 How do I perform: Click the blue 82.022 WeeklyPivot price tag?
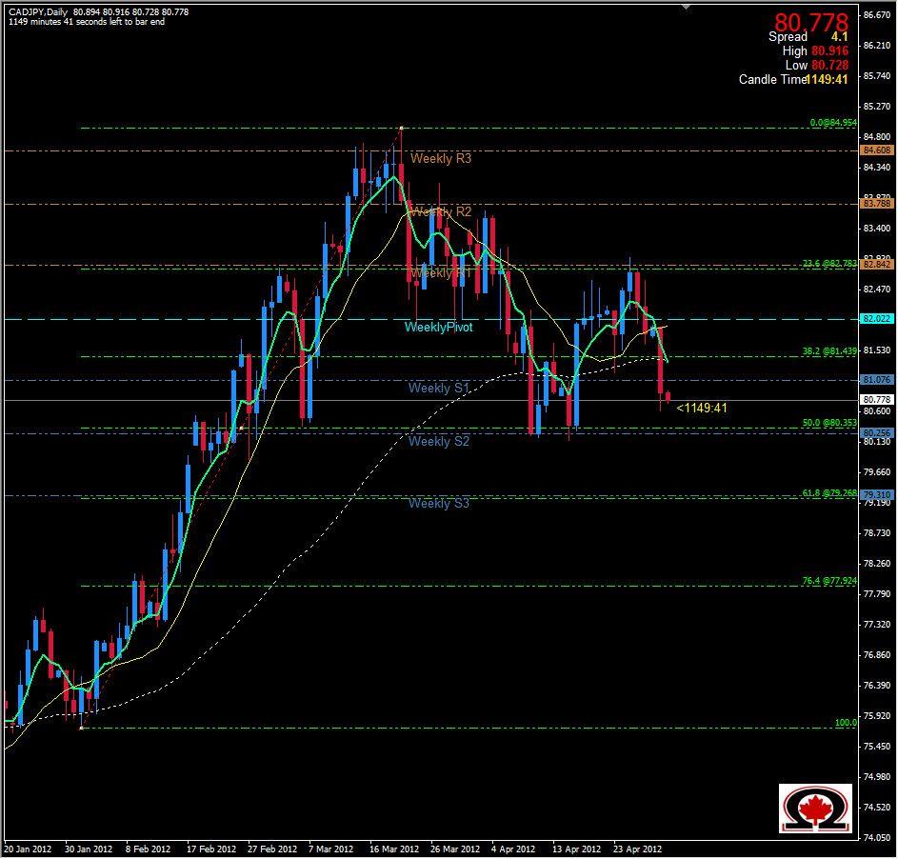875,316
